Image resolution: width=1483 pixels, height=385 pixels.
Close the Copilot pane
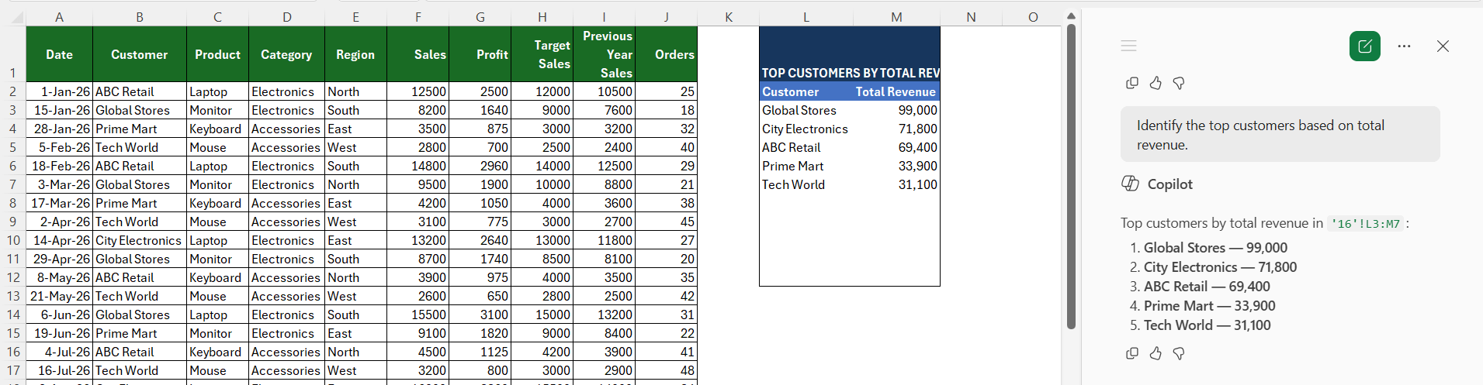click(x=1443, y=46)
